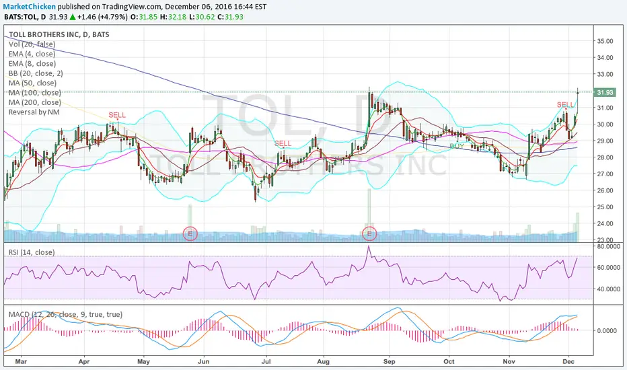Viewport: 627px width, 370px height.
Task: Click the BB (20, close, 2) indicator label
Action: click(x=36, y=73)
